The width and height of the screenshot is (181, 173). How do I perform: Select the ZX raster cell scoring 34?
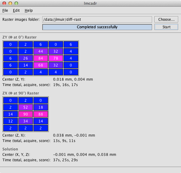26,121
